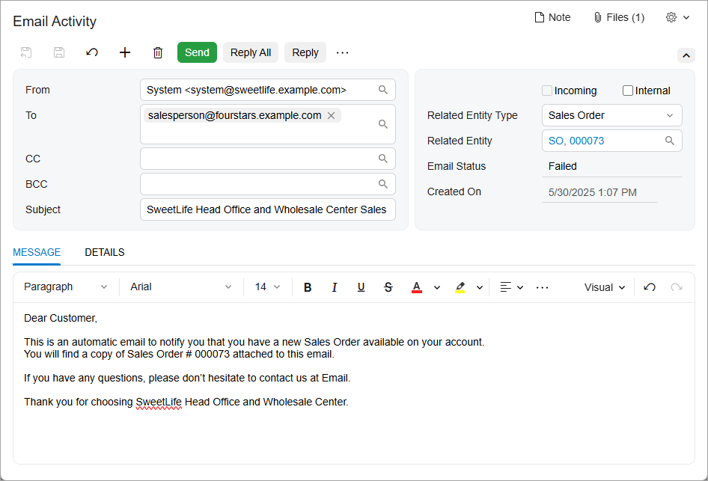Open Related Entity Type Sales Order dropdown
This screenshot has height=481, width=708.
coord(611,115)
